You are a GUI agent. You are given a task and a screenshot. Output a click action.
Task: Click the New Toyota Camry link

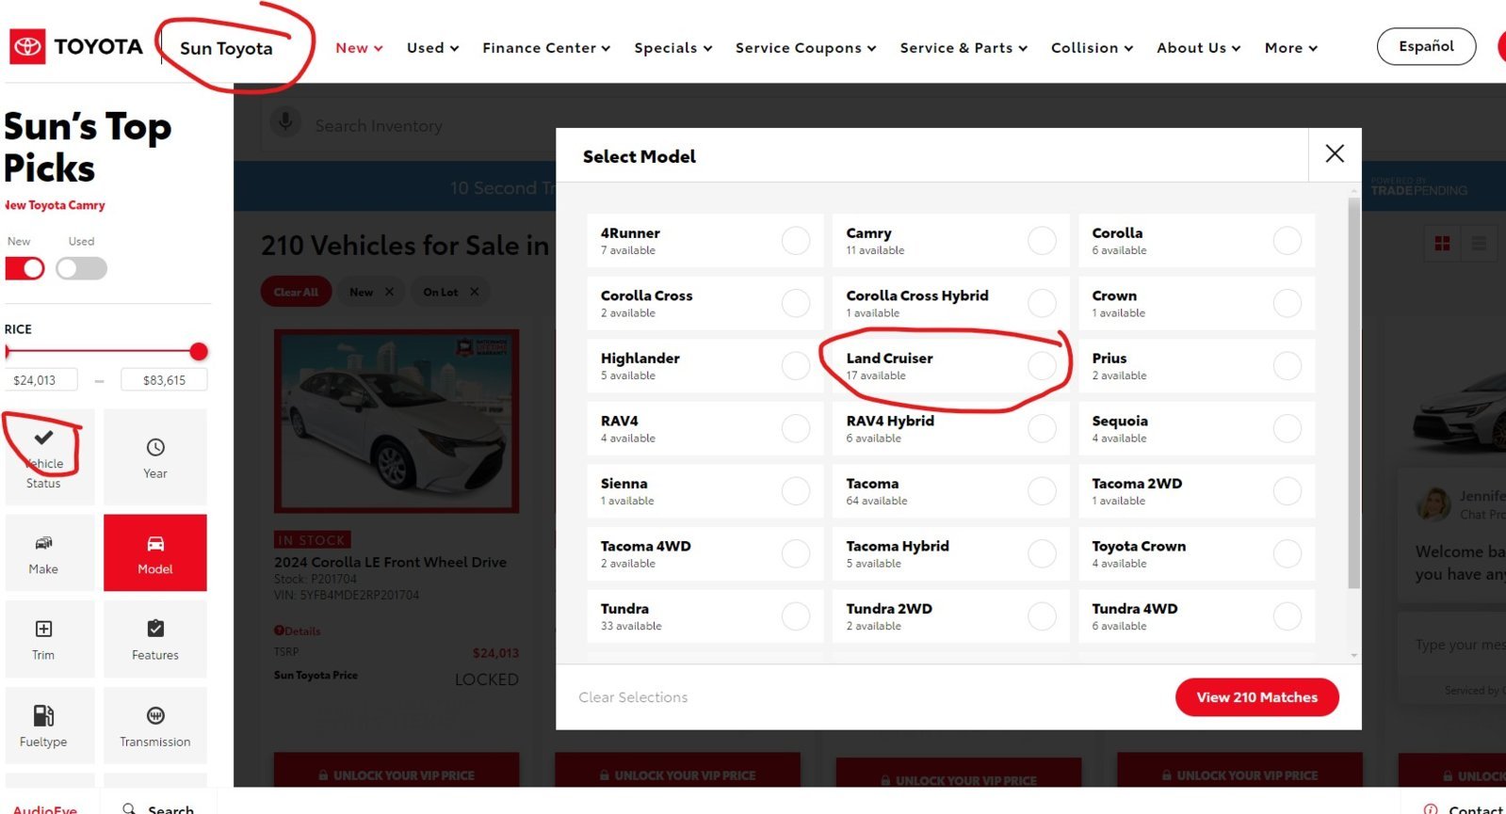coord(55,205)
